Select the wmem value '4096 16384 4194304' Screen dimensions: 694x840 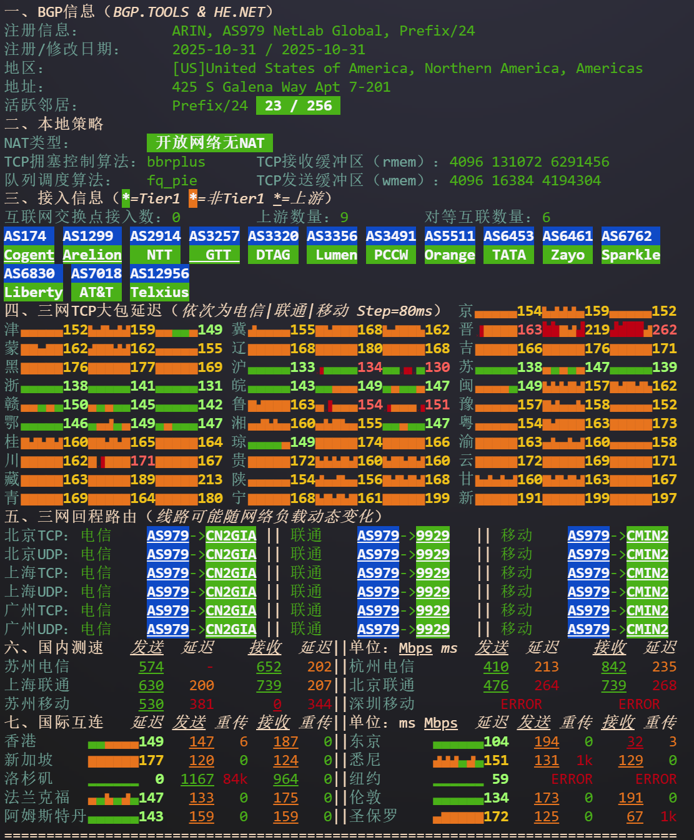[x=525, y=180]
